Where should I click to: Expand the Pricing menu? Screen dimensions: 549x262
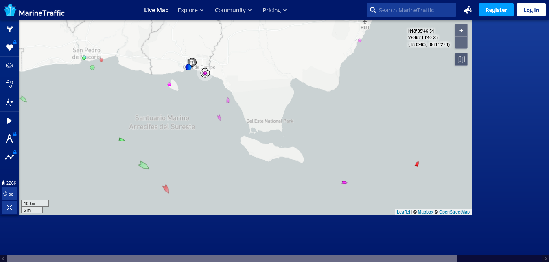click(x=275, y=10)
